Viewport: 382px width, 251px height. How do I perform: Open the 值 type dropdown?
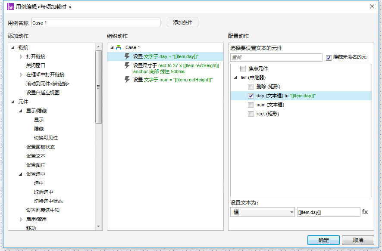(263, 212)
